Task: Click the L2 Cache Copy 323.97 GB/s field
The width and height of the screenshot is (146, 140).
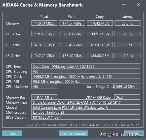Action: point(100,44)
